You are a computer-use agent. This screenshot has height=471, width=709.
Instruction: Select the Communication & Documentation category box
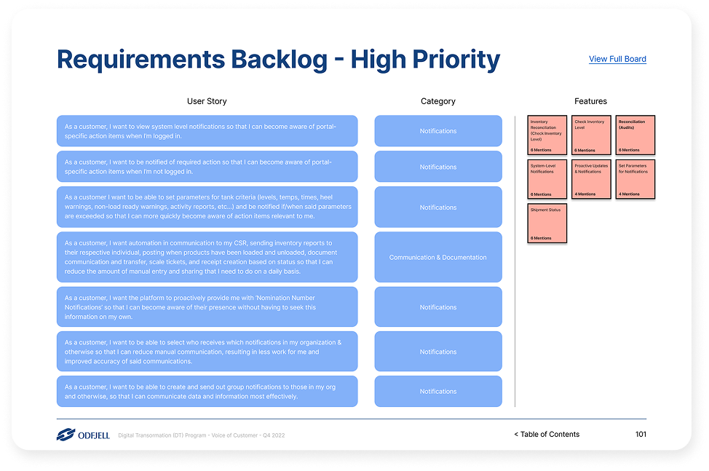click(x=438, y=257)
